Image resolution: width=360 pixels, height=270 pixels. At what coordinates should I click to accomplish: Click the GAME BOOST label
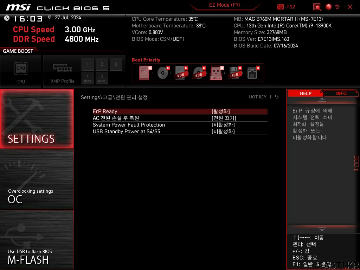pyautogui.click(x=18, y=51)
